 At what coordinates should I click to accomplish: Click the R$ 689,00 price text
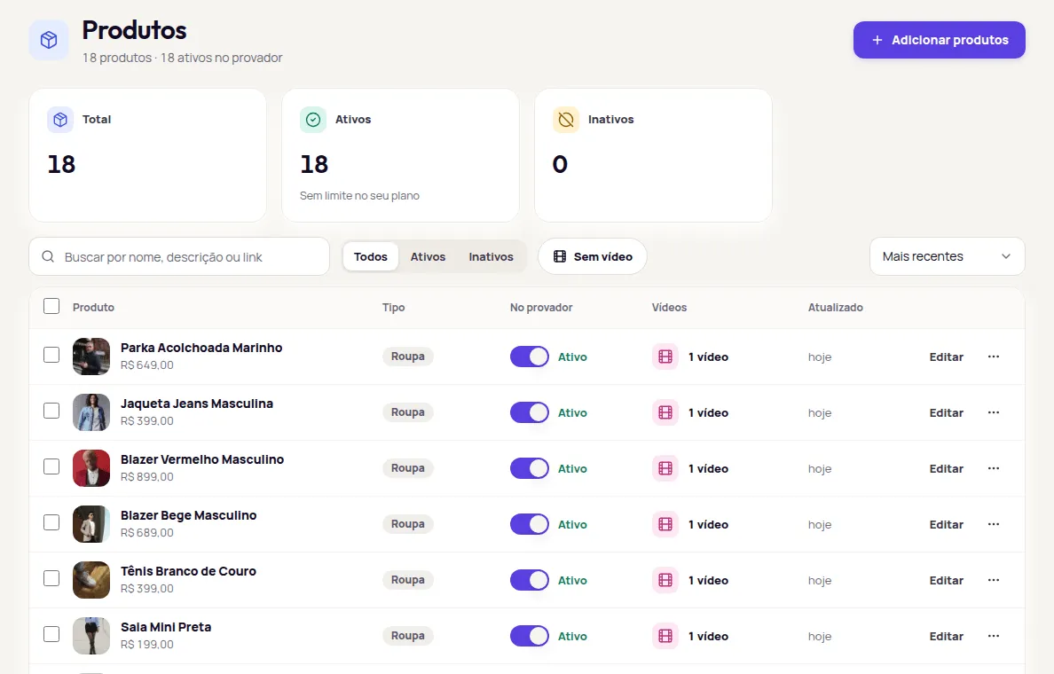(x=147, y=533)
